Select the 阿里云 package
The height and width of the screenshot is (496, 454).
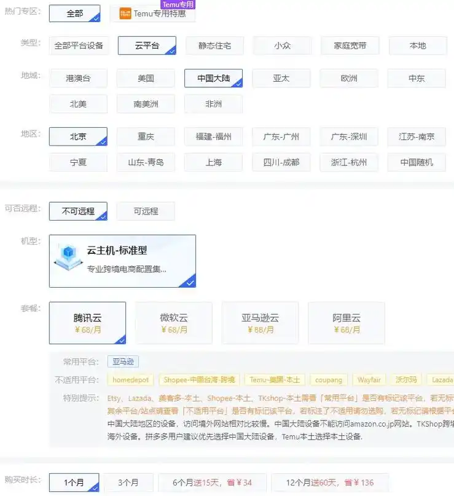pyautogui.click(x=346, y=323)
